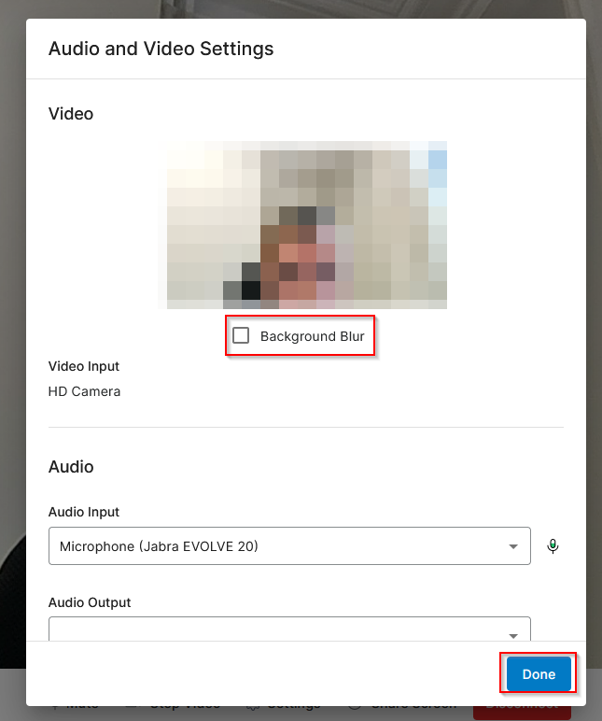Click the Audio Output label
This screenshot has height=721, width=602.
(90, 602)
